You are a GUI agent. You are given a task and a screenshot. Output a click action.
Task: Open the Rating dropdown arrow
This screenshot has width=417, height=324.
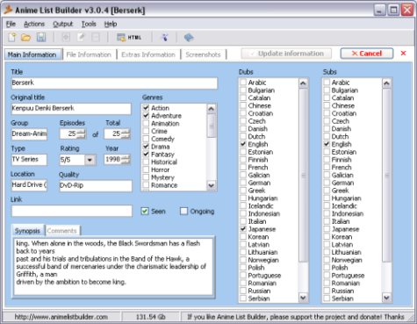90,160
